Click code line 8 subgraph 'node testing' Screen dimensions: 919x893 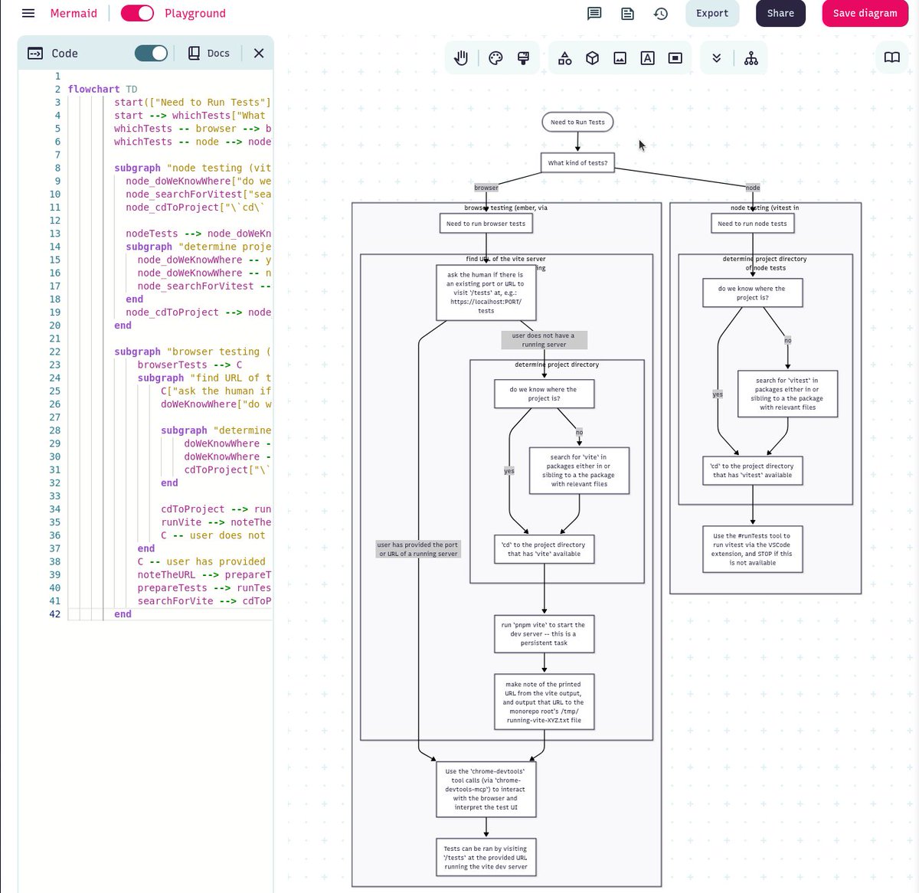[x=192, y=168]
